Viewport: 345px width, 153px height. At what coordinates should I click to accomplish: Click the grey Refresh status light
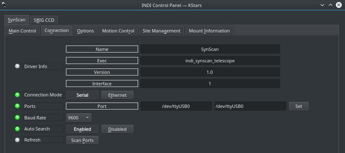17,140
